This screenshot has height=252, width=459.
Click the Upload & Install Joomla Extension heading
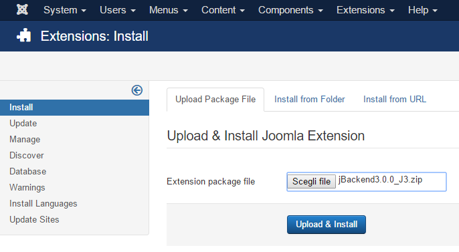(266, 136)
